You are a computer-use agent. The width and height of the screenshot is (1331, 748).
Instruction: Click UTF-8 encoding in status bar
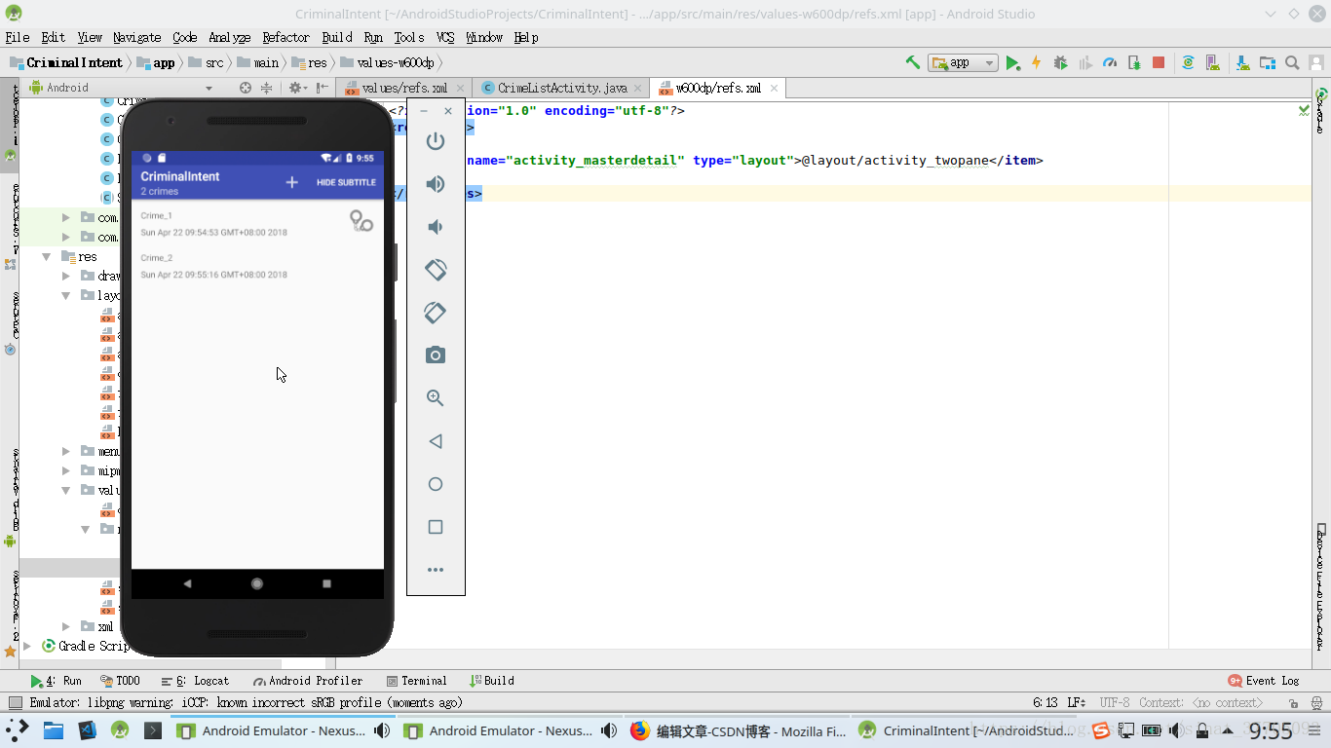click(1115, 702)
